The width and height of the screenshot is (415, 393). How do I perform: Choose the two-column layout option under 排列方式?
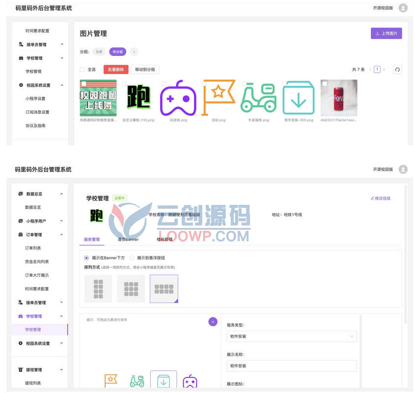click(98, 289)
